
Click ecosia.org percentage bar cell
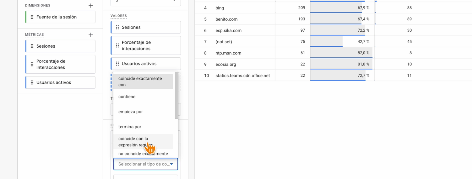click(342, 64)
